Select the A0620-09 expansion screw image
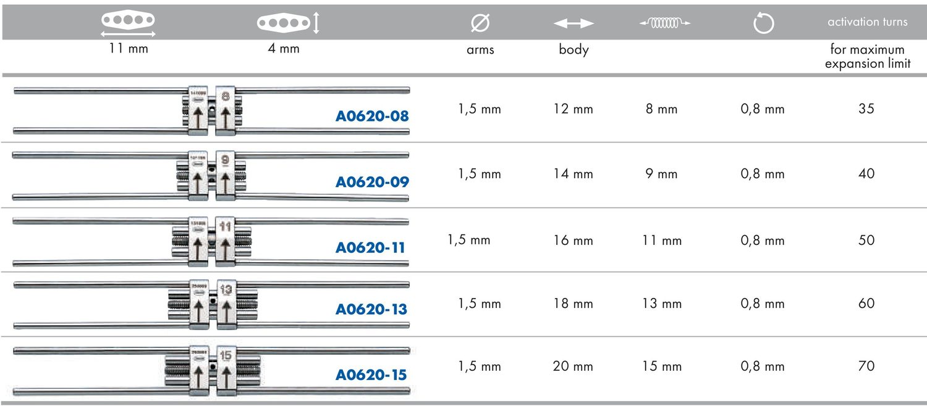This screenshot has width=927, height=406. (211, 176)
